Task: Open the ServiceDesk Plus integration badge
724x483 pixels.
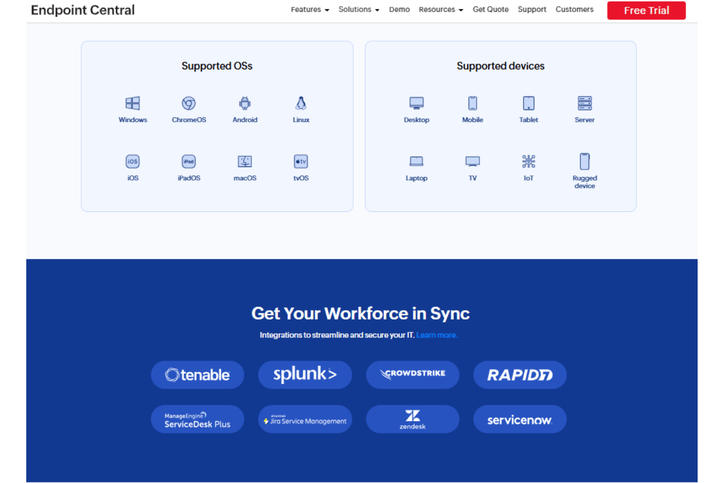Action: (197, 419)
